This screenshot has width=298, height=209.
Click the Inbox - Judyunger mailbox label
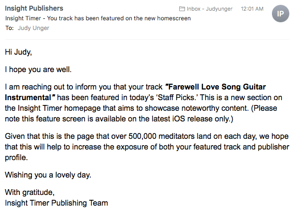[208, 9]
